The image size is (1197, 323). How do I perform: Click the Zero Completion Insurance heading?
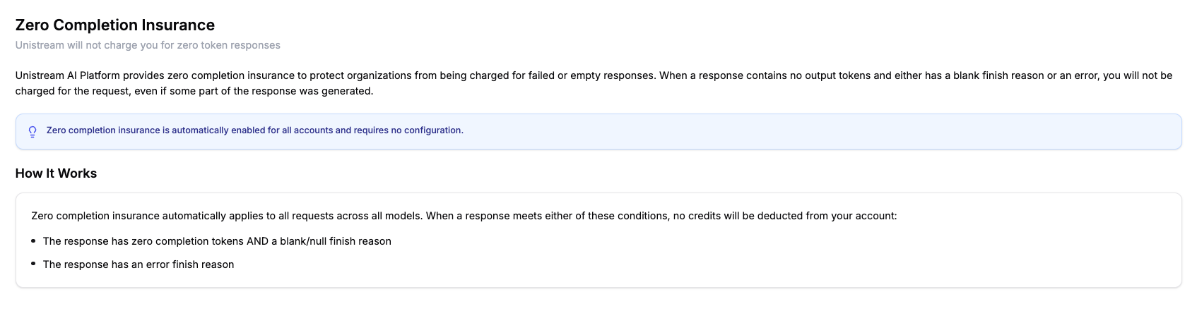[115, 25]
